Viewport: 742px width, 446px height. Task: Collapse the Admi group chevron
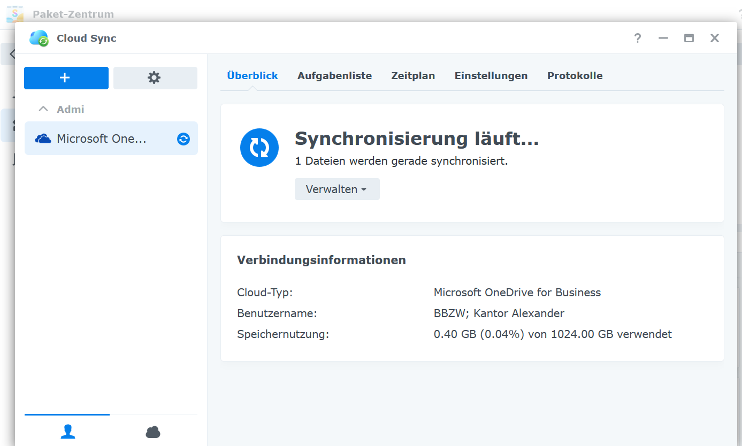[x=43, y=109]
